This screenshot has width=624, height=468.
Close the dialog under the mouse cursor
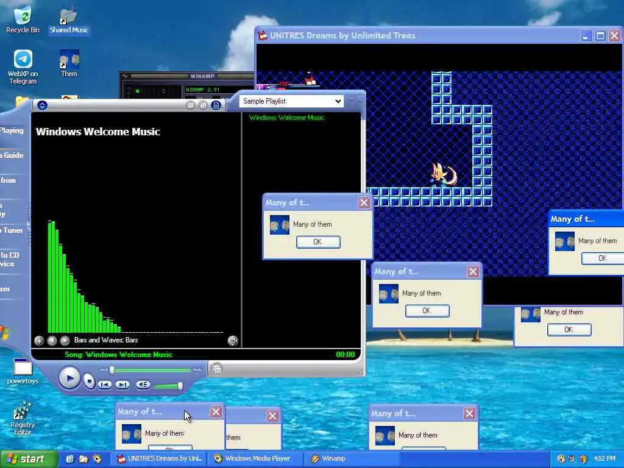216,412
